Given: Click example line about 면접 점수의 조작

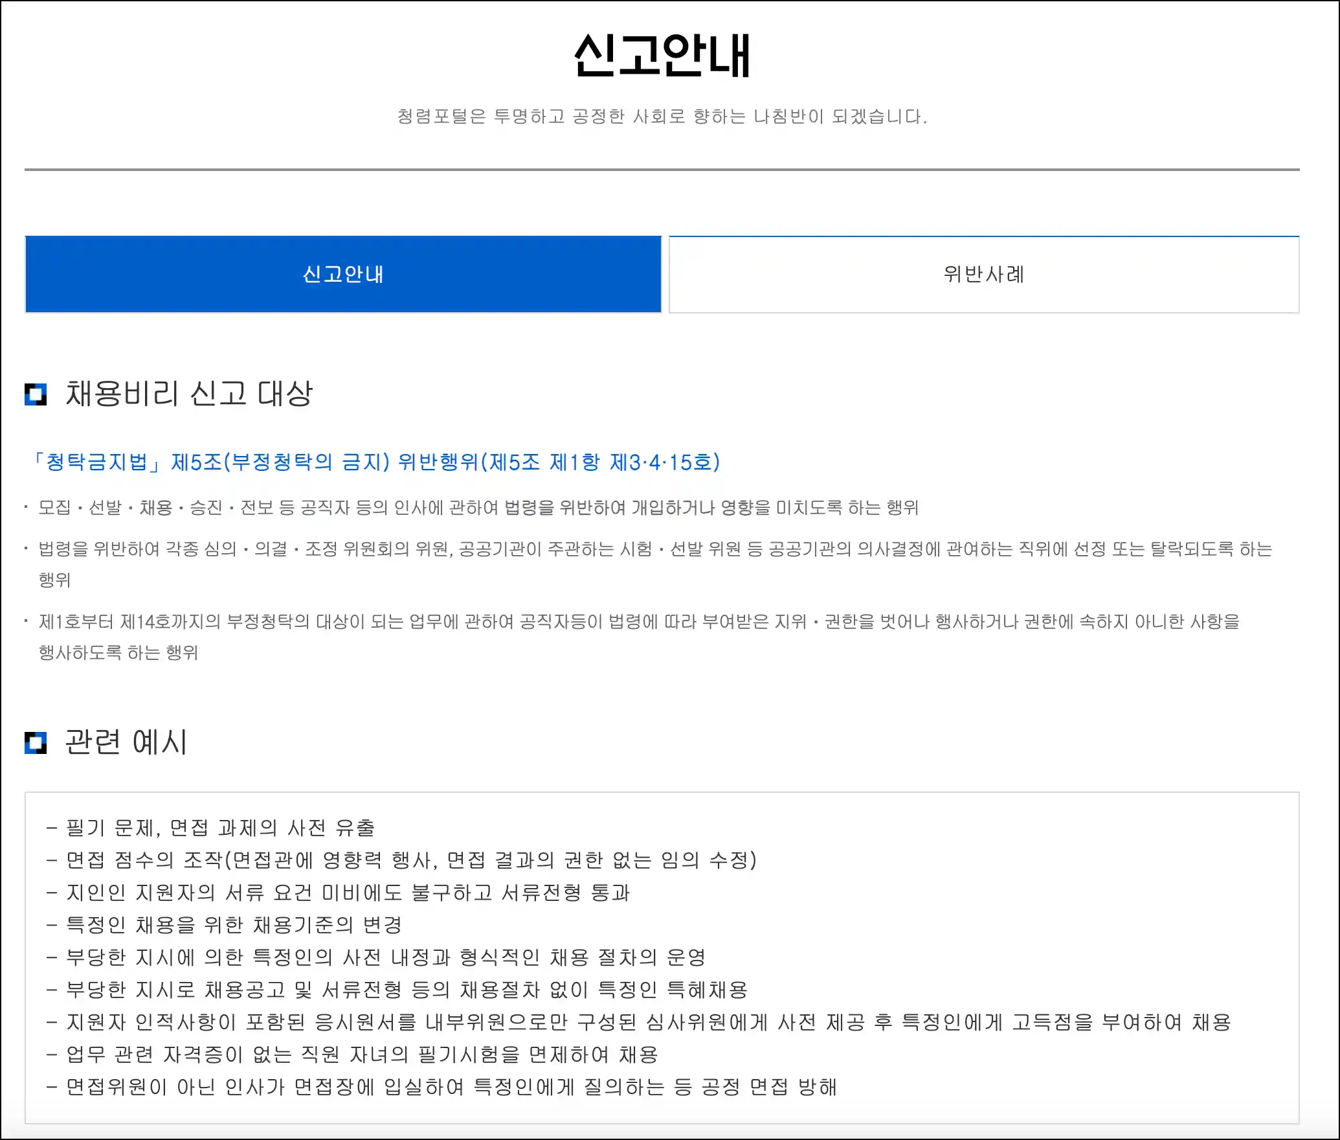Looking at the screenshot, I should coord(411,860).
